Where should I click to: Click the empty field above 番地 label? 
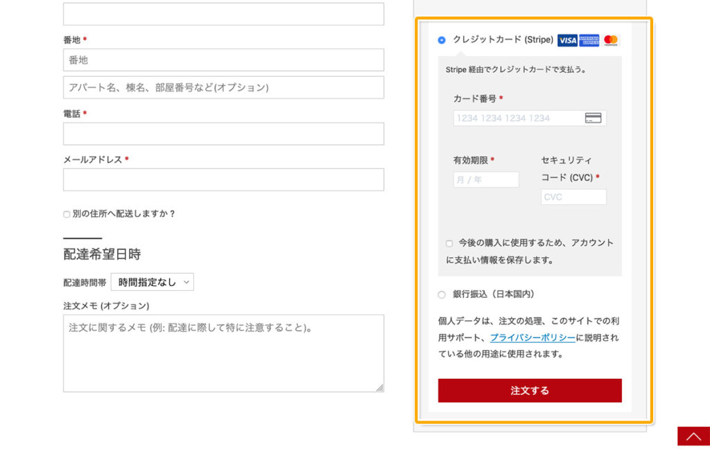[x=224, y=14]
